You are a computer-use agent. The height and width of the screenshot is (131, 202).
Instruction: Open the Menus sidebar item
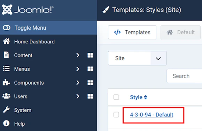(x=22, y=69)
